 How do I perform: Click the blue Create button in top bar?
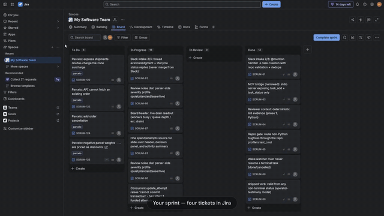click(x=271, y=4)
